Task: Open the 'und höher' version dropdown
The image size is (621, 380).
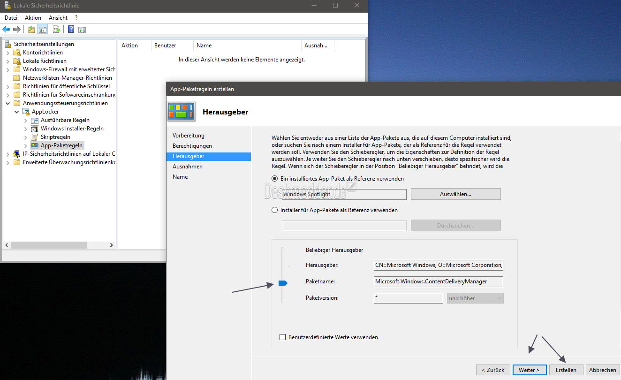Action: (x=475, y=298)
